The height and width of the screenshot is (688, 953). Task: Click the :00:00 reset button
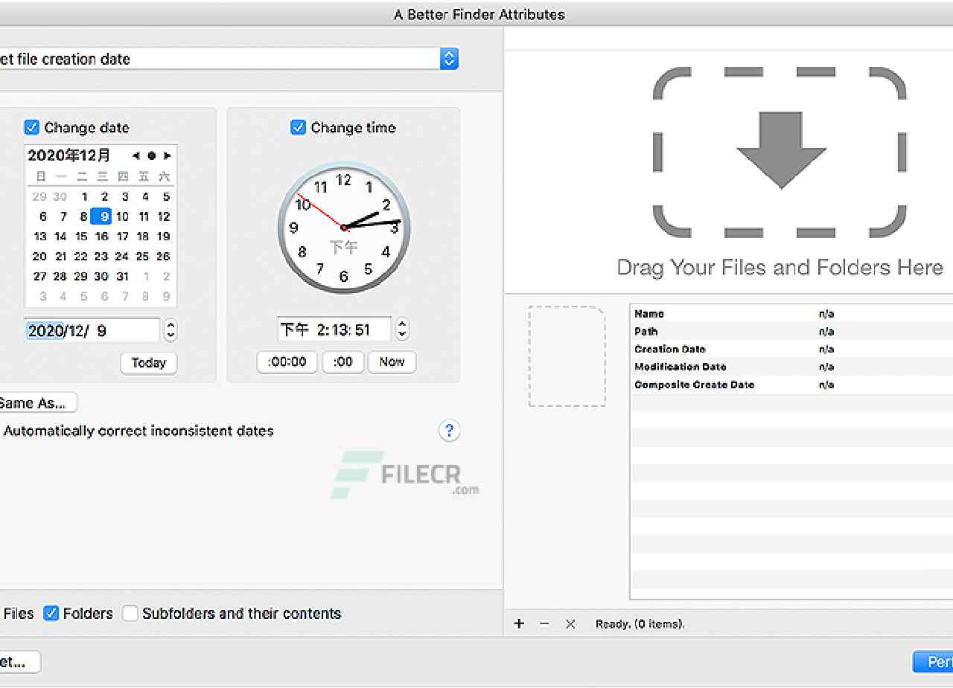tap(287, 362)
